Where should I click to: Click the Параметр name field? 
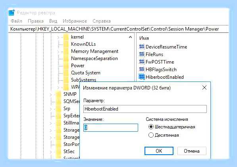[145, 109]
